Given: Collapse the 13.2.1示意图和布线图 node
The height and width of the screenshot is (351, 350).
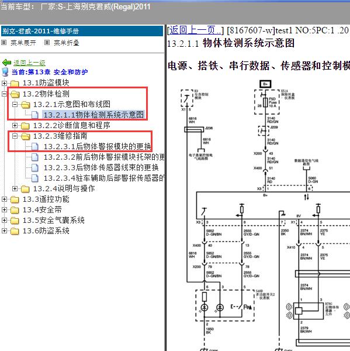Looking at the screenshot, I should pos(15,104).
